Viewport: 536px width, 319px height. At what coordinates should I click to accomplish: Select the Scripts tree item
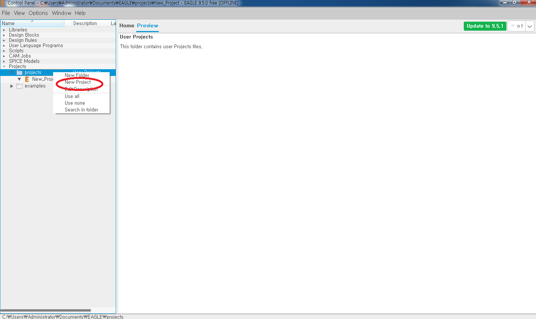(x=16, y=51)
